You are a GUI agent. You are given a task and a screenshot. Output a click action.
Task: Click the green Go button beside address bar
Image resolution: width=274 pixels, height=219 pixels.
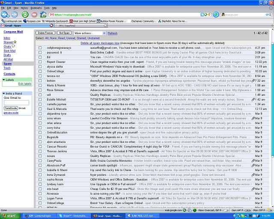tap(216, 15)
